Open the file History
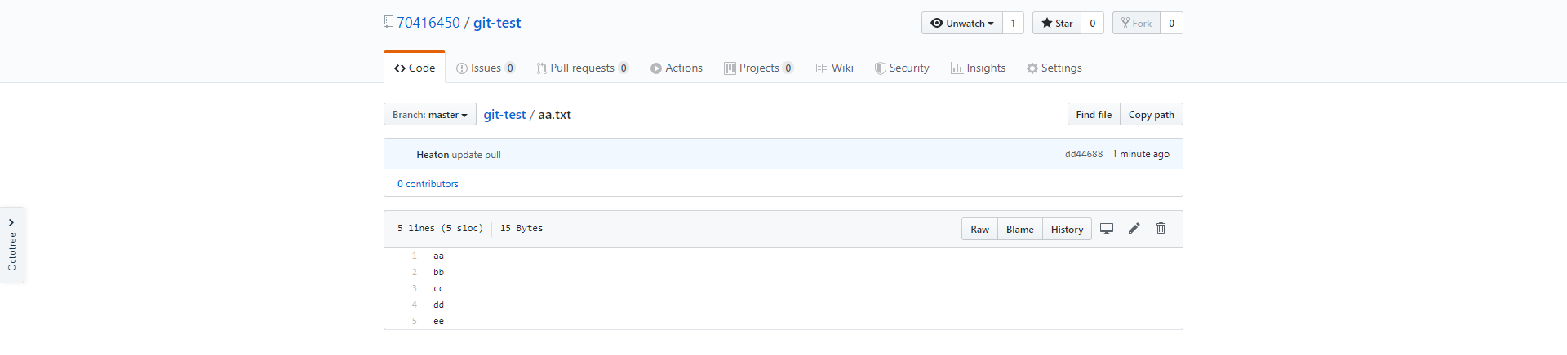This screenshot has width=1567, height=355. point(1067,230)
